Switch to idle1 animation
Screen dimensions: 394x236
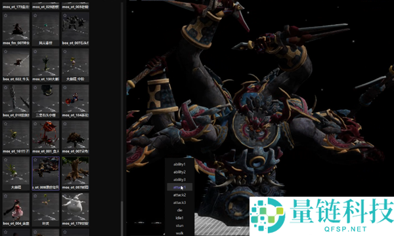[179, 218]
